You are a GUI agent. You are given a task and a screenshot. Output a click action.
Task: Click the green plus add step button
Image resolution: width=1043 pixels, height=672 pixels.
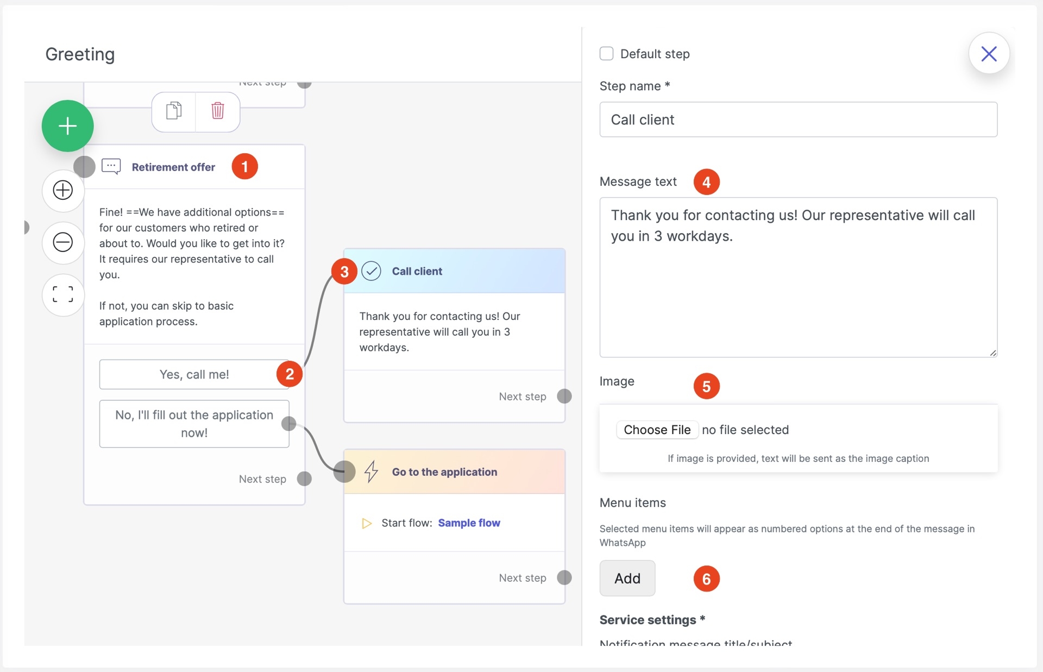(x=67, y=126)
